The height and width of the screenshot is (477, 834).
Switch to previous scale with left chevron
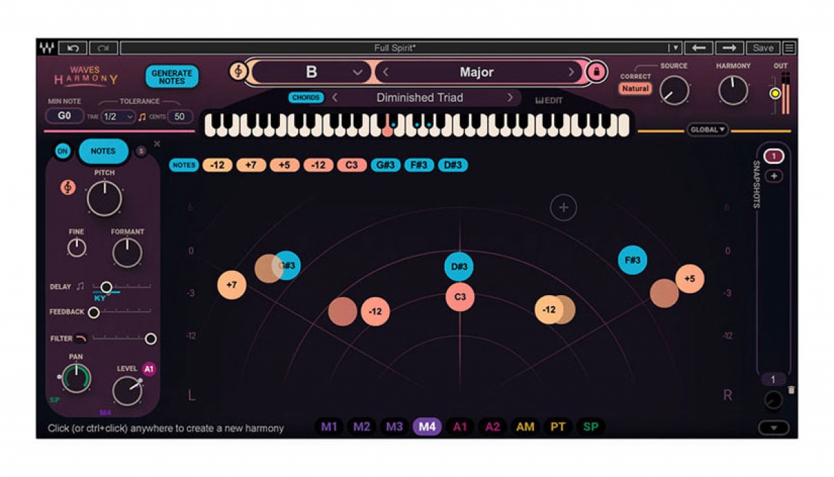[386, 72]
